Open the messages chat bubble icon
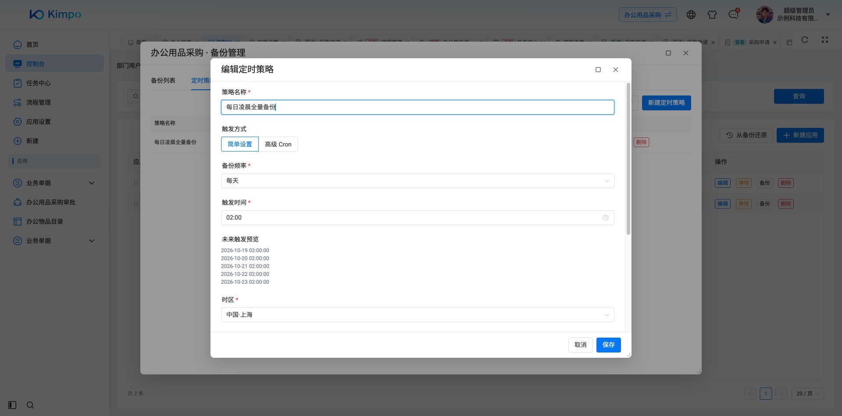 pos(733,15)
